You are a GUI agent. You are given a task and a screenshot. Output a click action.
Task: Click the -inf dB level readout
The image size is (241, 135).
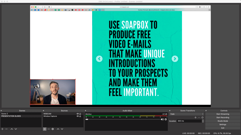tap(164, 114)
